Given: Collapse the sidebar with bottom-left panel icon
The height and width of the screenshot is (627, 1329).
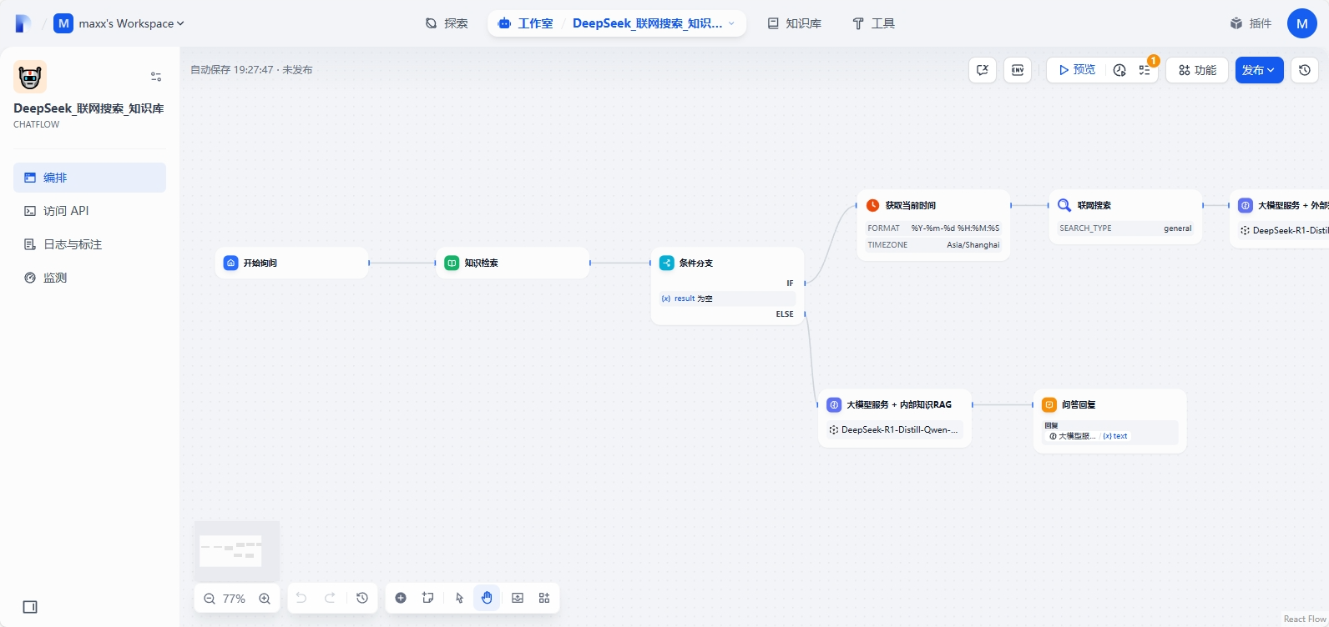Looking at the screenshot, I should 30,607.
